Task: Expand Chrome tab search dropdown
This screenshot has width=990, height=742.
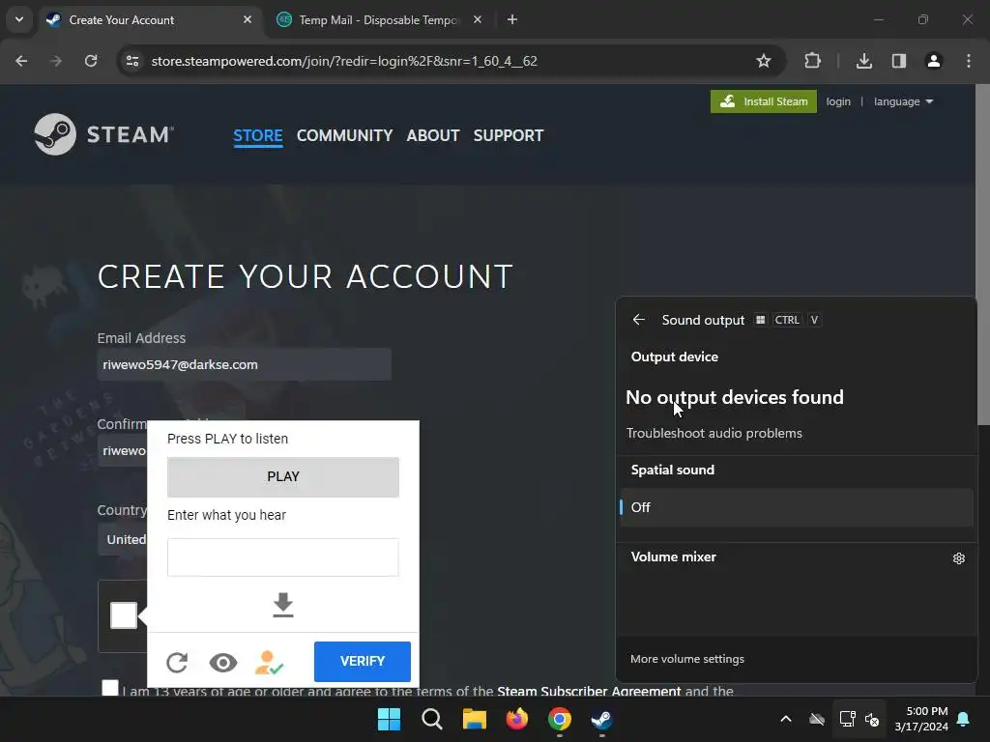Action: (x=19, y=19)
